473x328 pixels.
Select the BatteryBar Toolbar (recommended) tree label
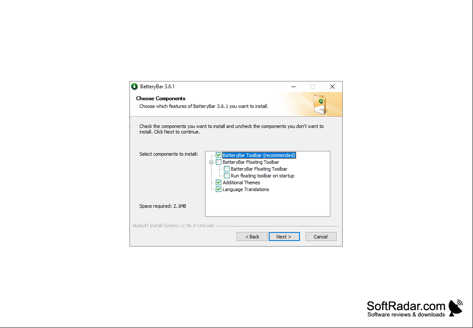point(259,155)
